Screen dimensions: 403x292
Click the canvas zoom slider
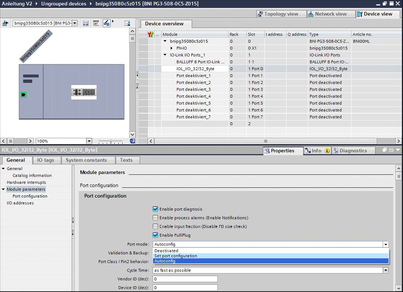[x=111, y=141]
